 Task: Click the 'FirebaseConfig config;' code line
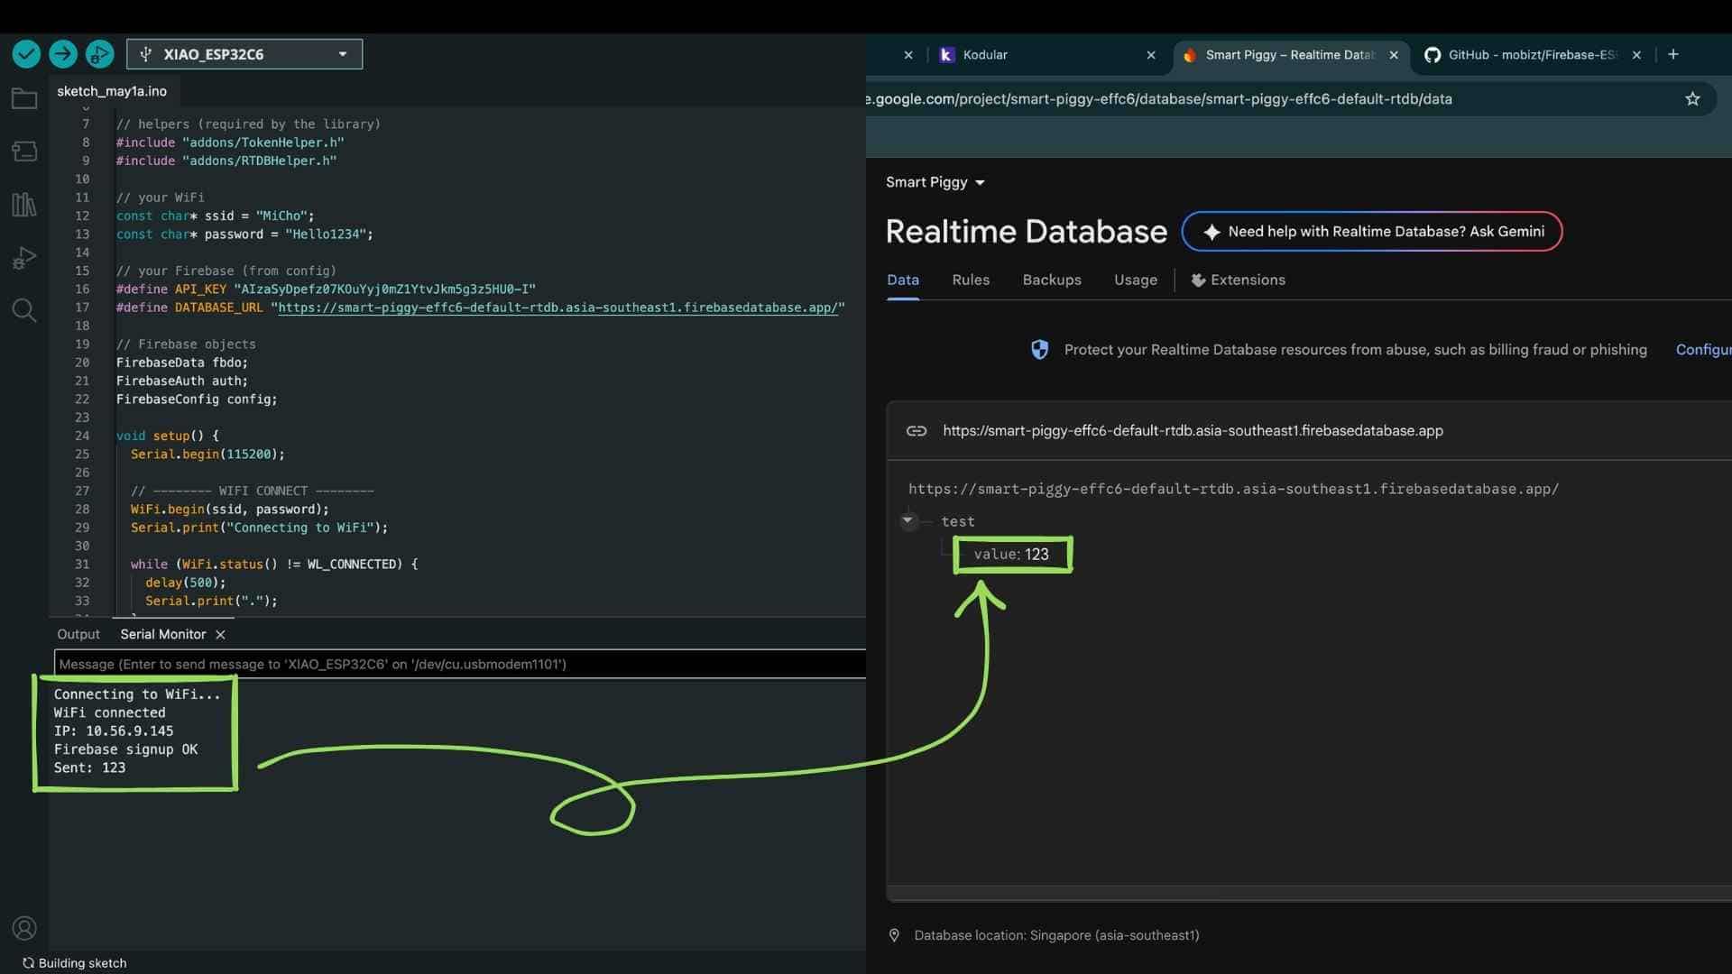(x=197, y=400)
